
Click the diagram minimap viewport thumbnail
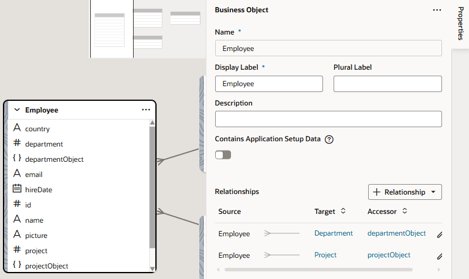(112, 29)
